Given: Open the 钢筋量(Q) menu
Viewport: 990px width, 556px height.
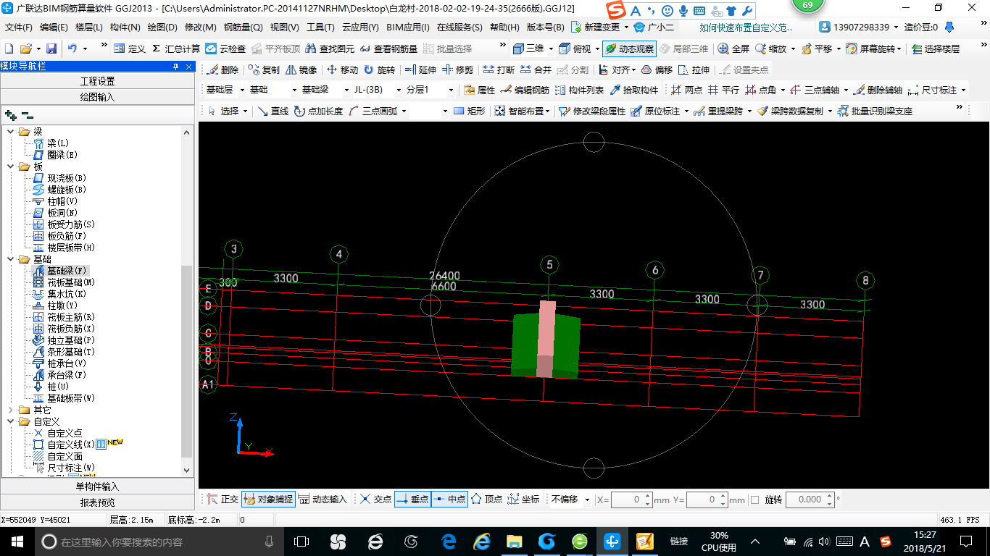Looking at the screenshot, I should pyautogui.click(x=243, y=28).
